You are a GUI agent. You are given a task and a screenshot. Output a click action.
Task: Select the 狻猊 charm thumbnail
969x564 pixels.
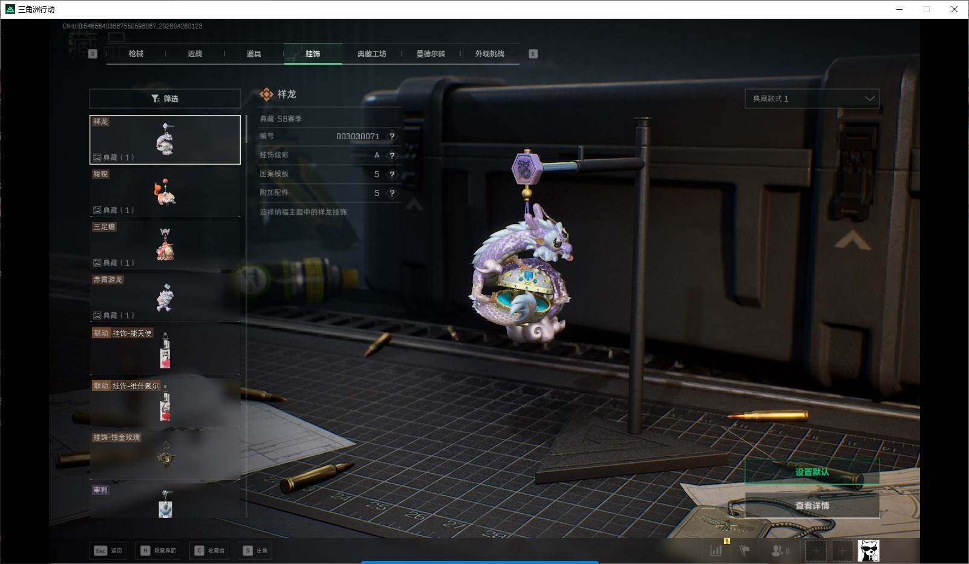pos(165,192)
